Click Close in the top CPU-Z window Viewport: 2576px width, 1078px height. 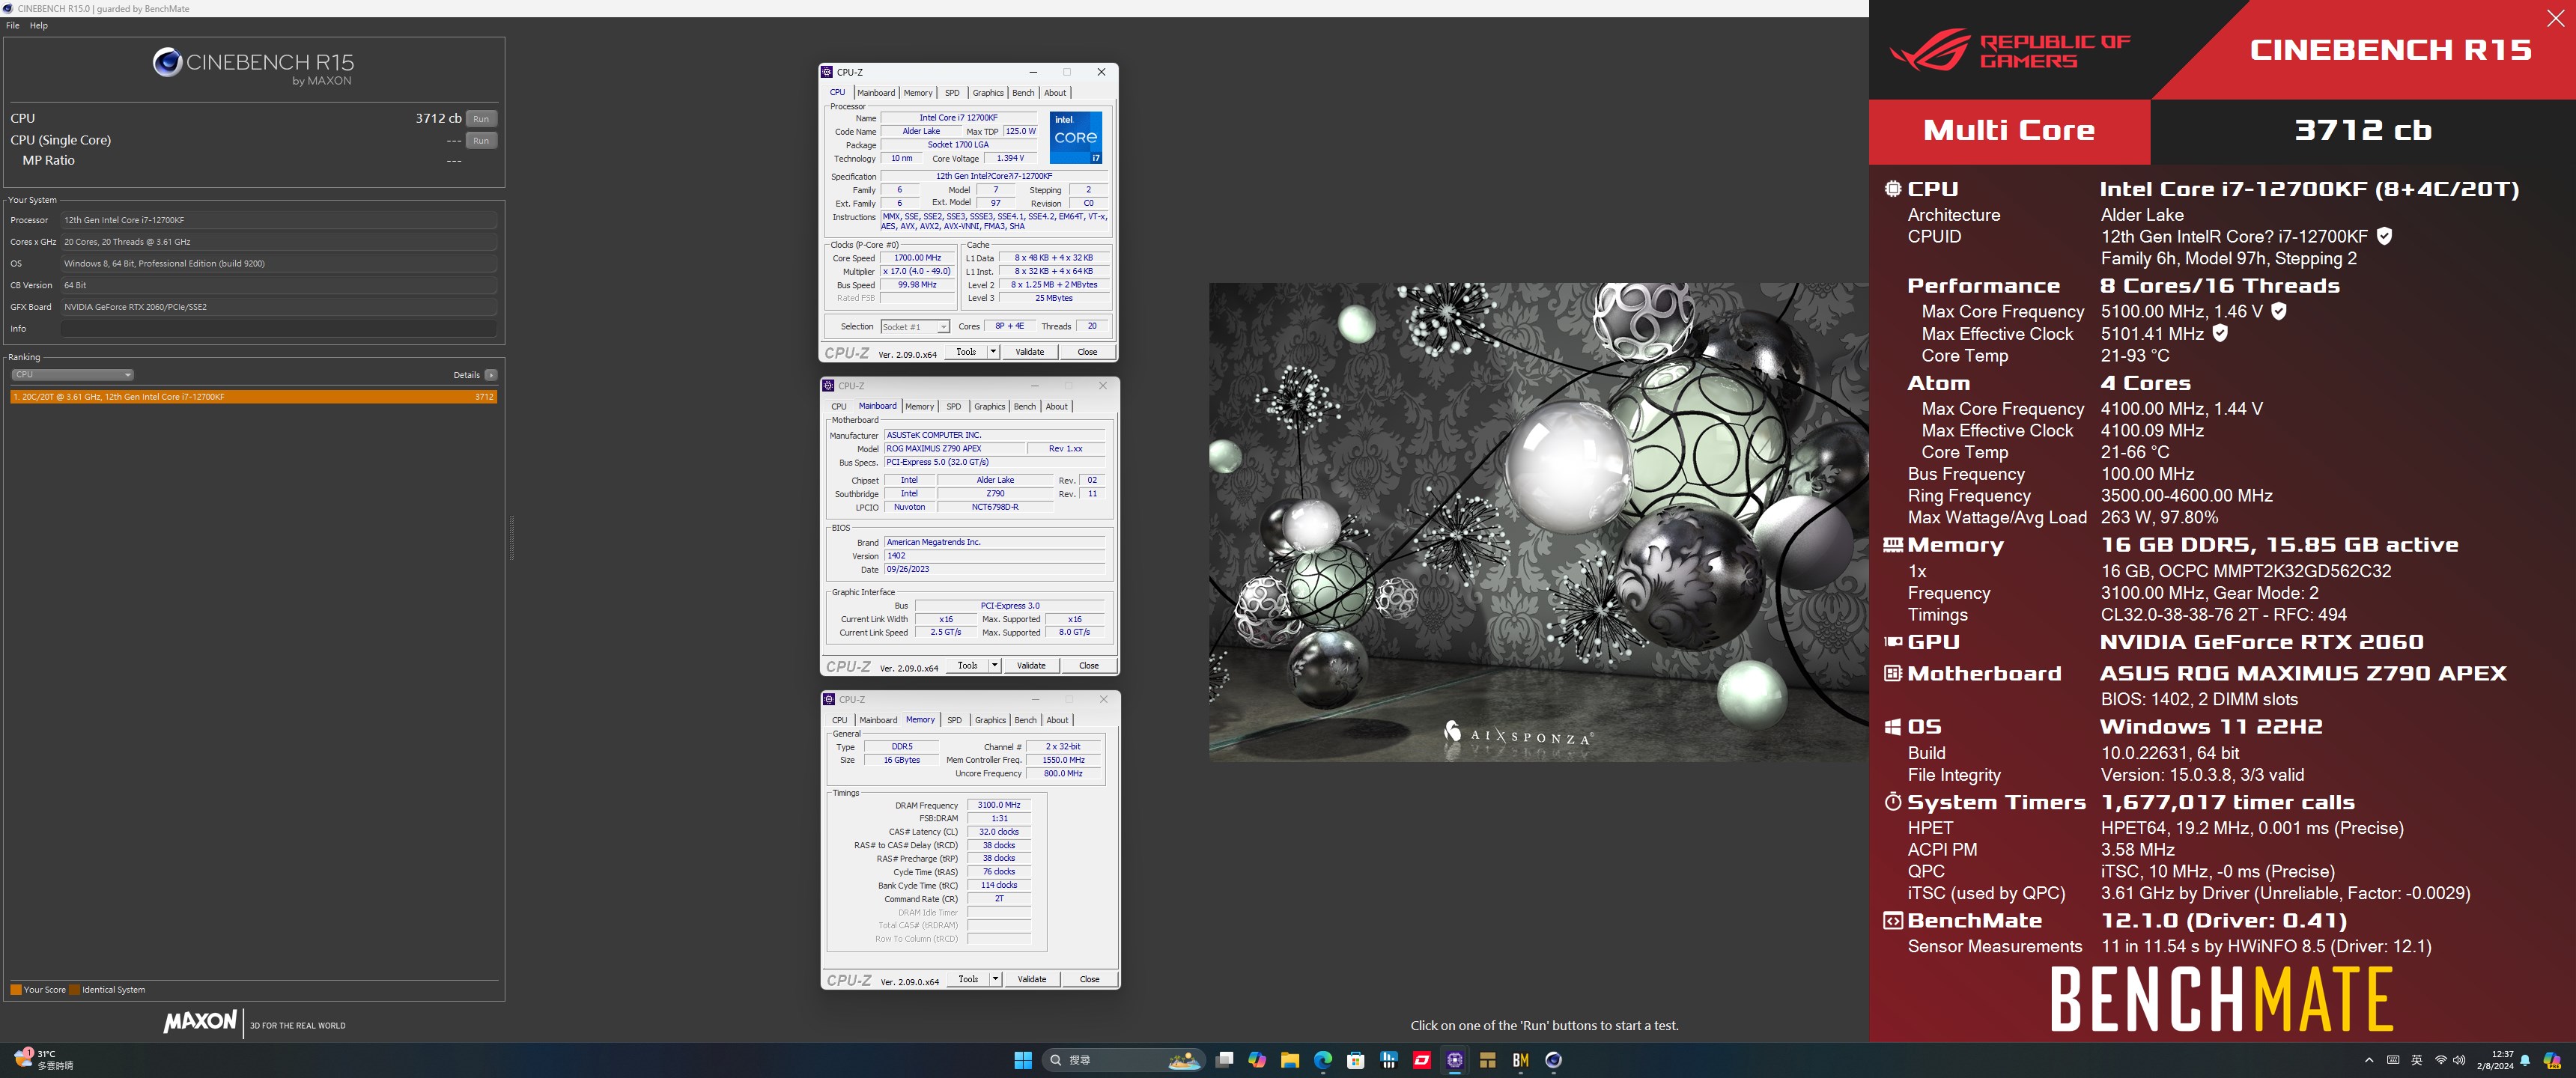click(x=1087, y=352)
